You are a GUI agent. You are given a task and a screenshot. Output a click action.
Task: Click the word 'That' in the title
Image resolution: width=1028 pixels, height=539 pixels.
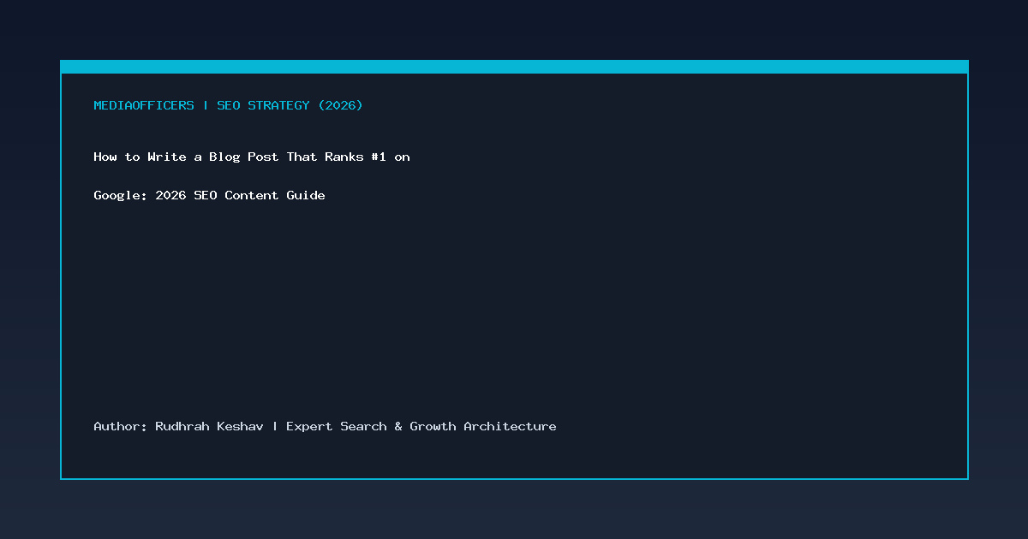pos(302,157)
